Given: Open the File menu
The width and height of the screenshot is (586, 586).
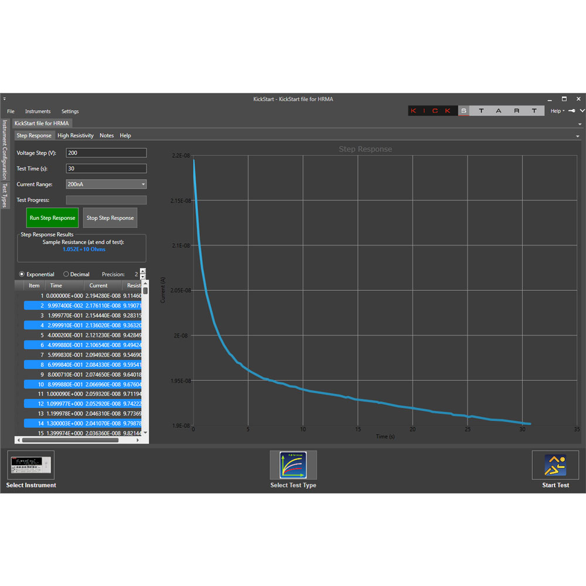Looking at the screenshot, I should 10,111.
